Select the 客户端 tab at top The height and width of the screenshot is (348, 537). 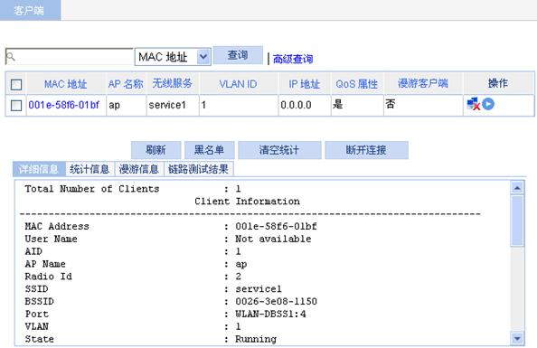(x=30, y=10)
